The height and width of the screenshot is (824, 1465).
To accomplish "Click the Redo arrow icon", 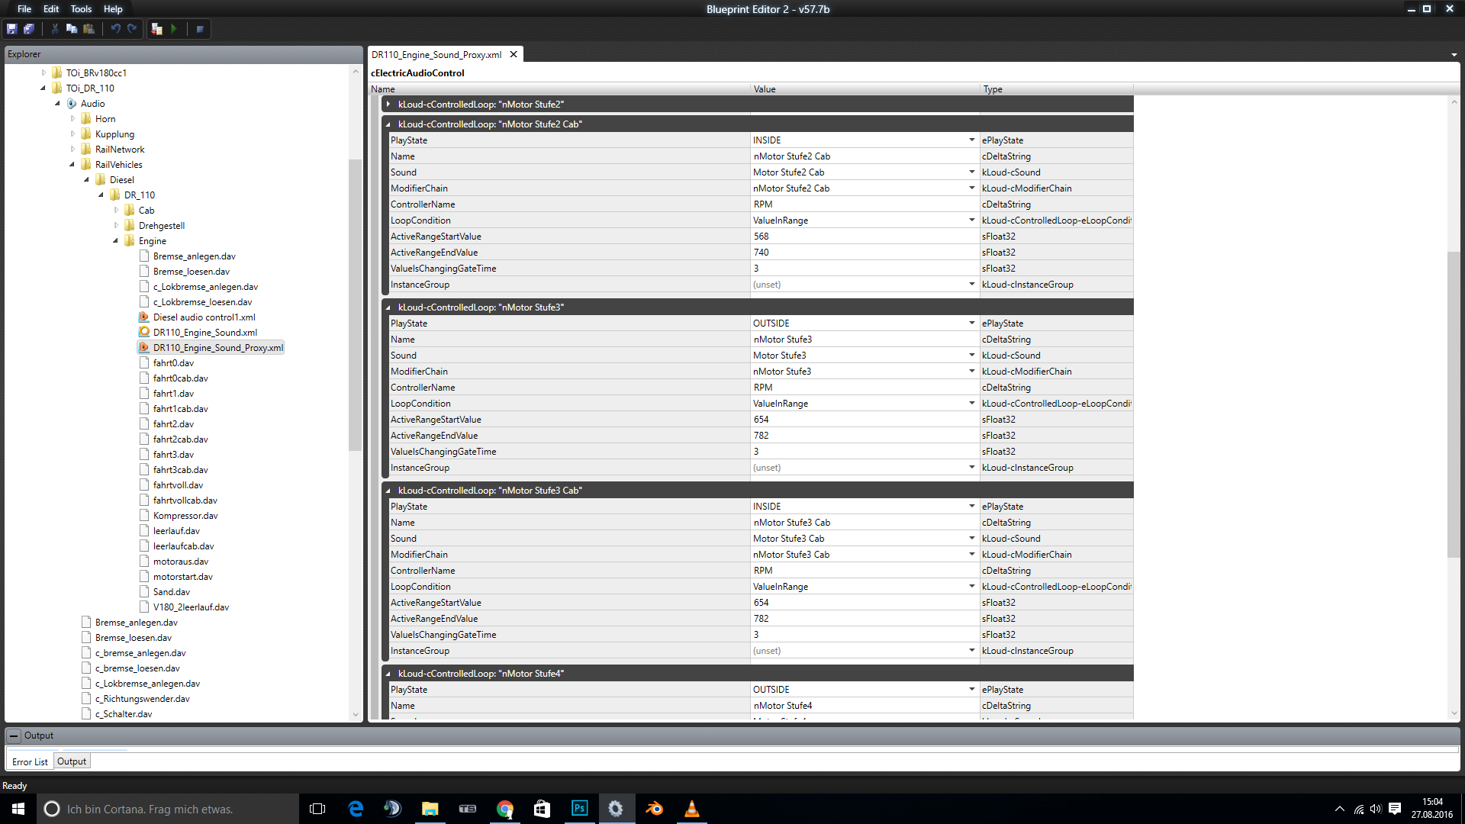I will point(132,29).
